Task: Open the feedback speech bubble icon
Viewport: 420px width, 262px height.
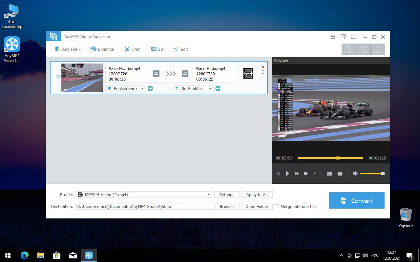Action: point(343,37)
